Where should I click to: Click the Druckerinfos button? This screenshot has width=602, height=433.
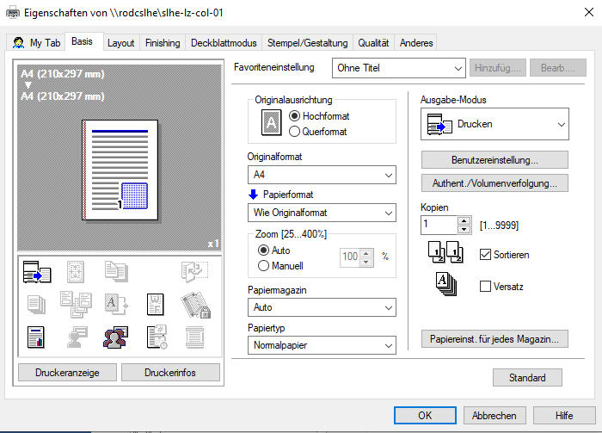pos(170,372)
